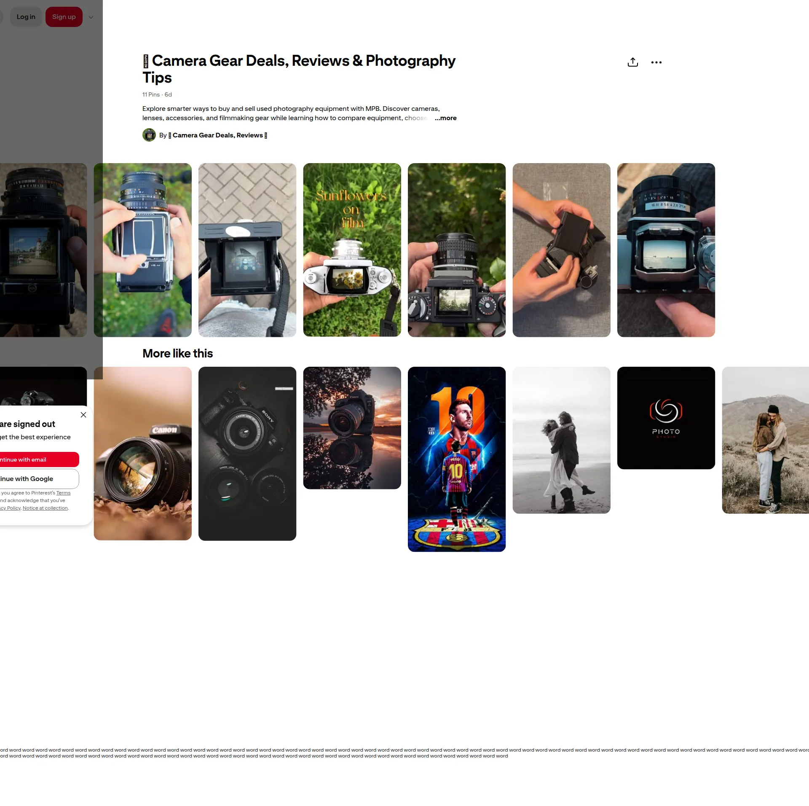Open the three-dot board options menu

[x=656, y=62]
